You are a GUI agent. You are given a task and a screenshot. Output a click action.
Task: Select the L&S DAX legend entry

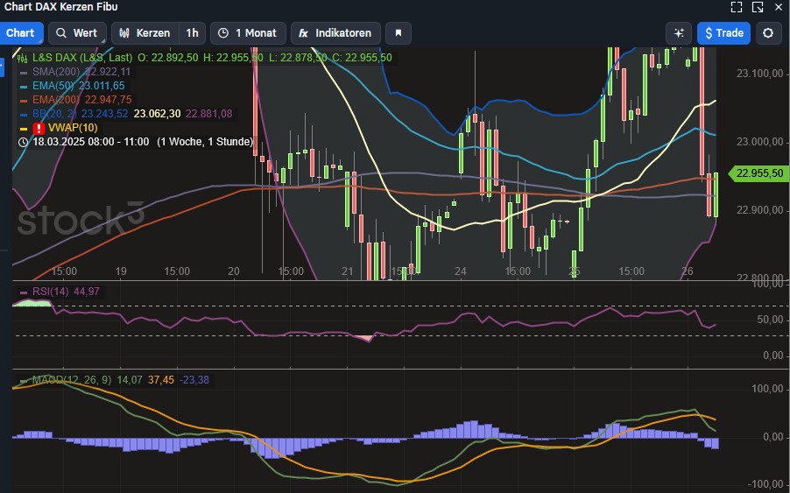(82, 58)
